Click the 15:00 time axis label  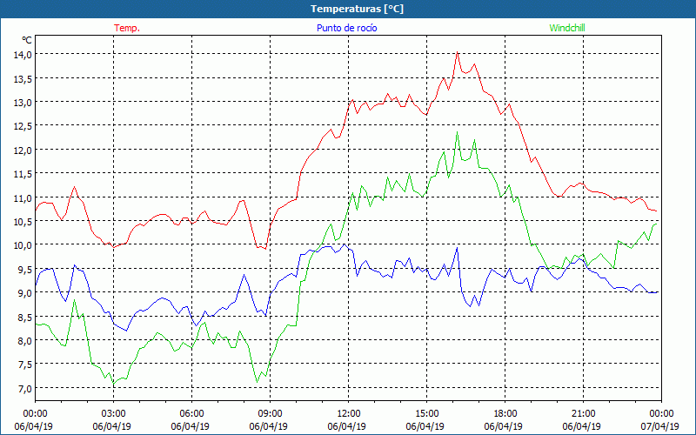tap(426, 414)
